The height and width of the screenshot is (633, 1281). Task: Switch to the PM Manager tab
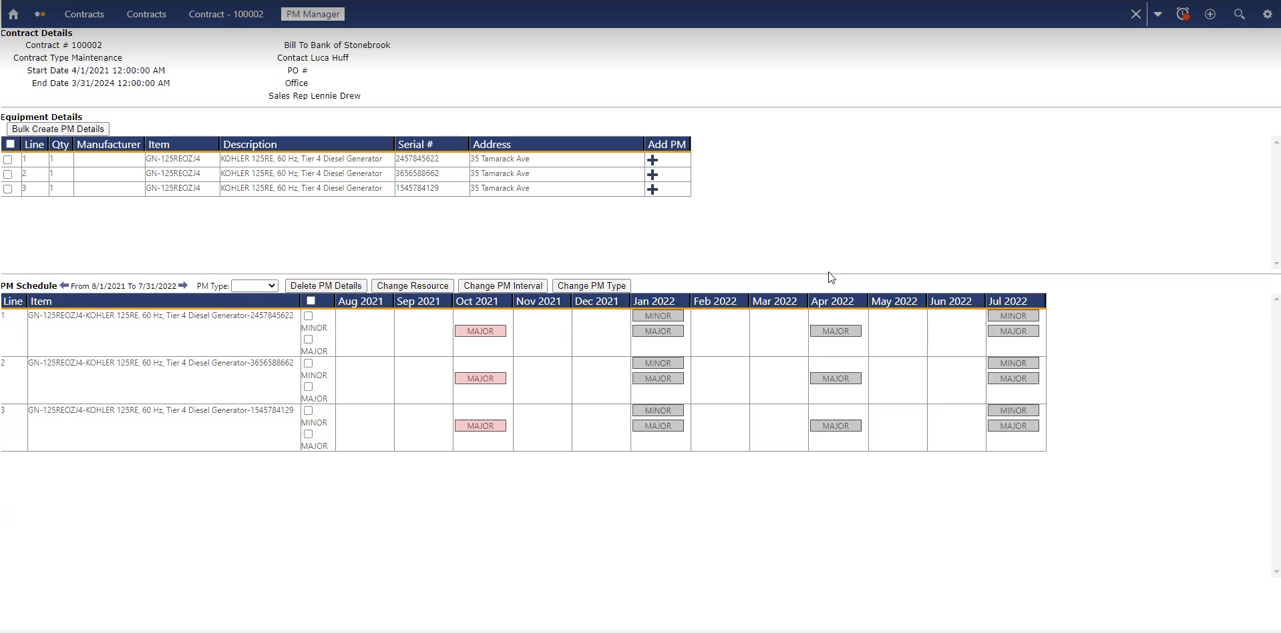(x=311, y=13)
